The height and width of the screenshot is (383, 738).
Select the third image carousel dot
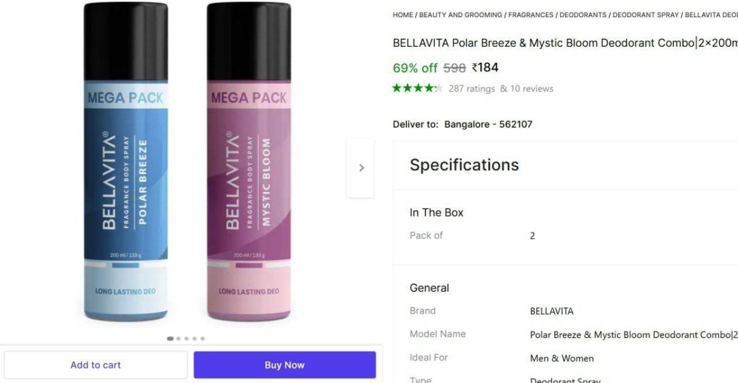pyautogui.click(x=186, y=339)
